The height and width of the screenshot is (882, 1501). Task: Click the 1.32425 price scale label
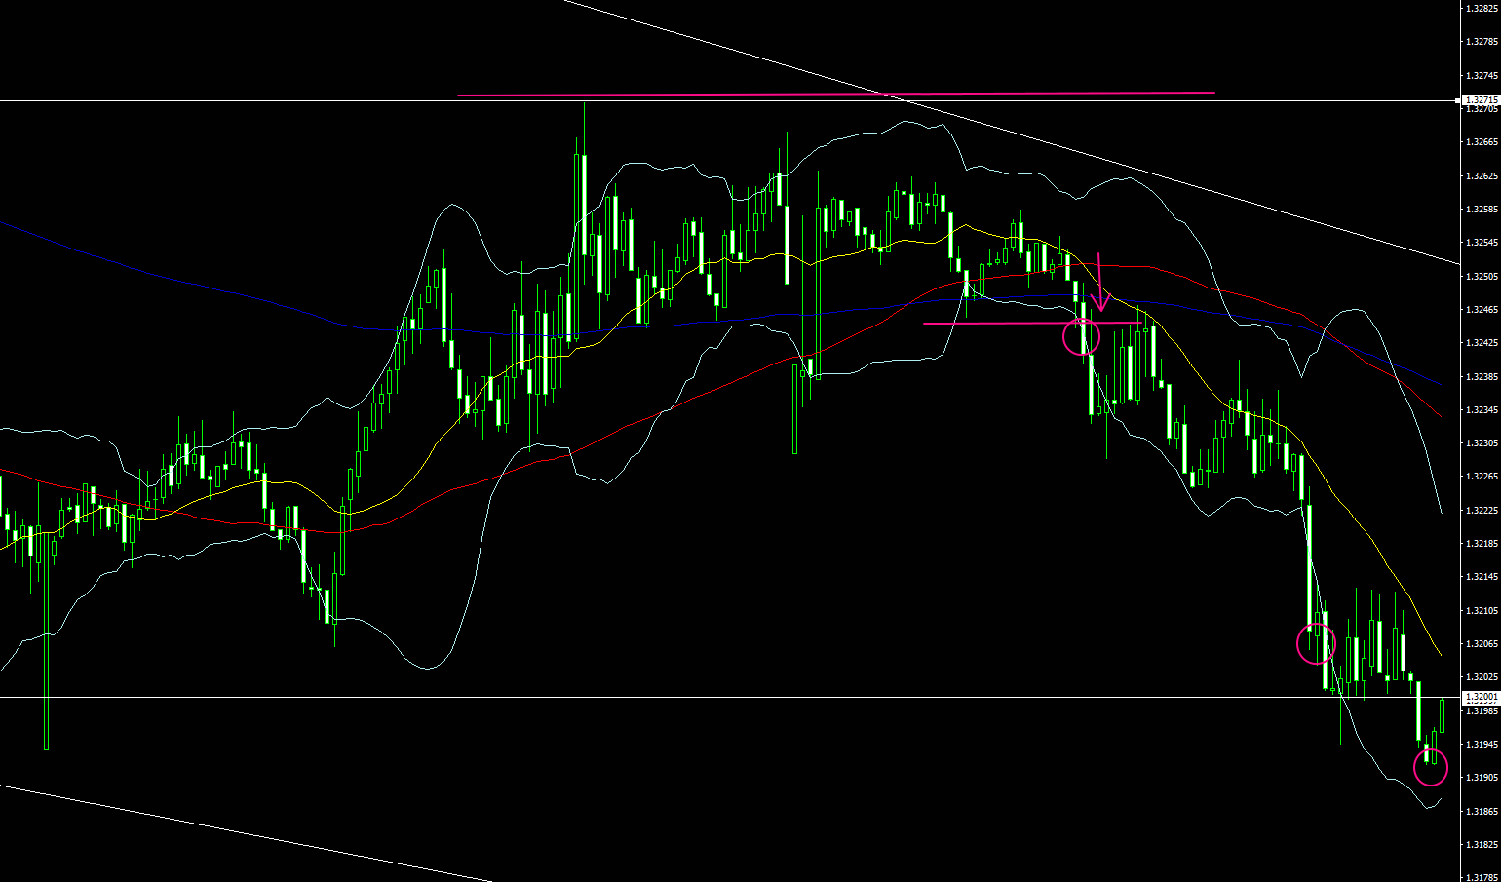tap(1482, 343)
